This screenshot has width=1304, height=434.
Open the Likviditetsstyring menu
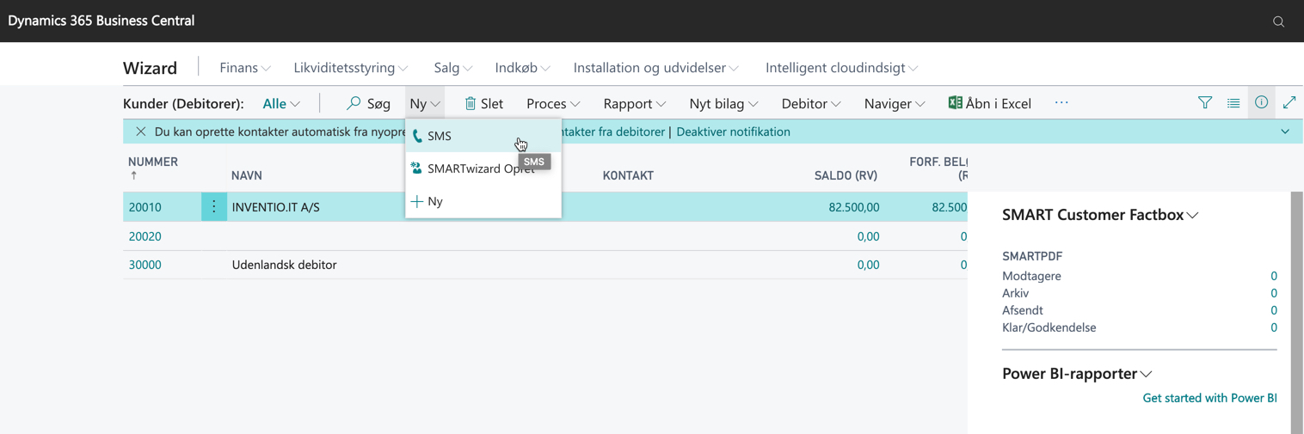(351, 68)
